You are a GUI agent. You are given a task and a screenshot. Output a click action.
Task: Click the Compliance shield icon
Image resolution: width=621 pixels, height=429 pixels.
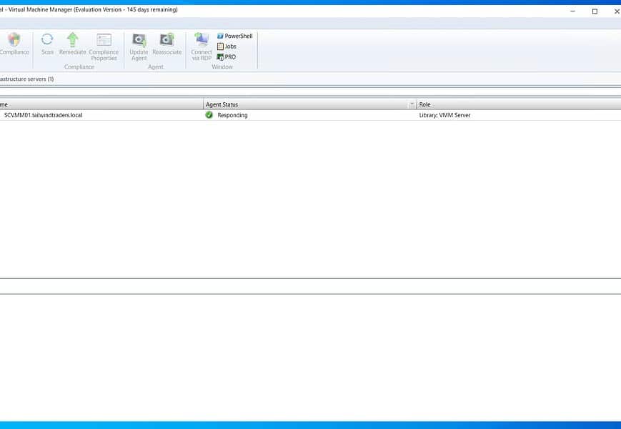click(x=14, y=39)
